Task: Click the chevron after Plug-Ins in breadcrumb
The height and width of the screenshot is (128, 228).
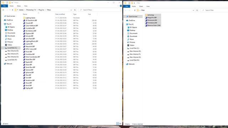Action: [46, 10]
